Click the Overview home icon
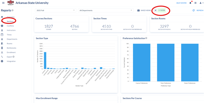204x103 pixels. pos(2,17)
